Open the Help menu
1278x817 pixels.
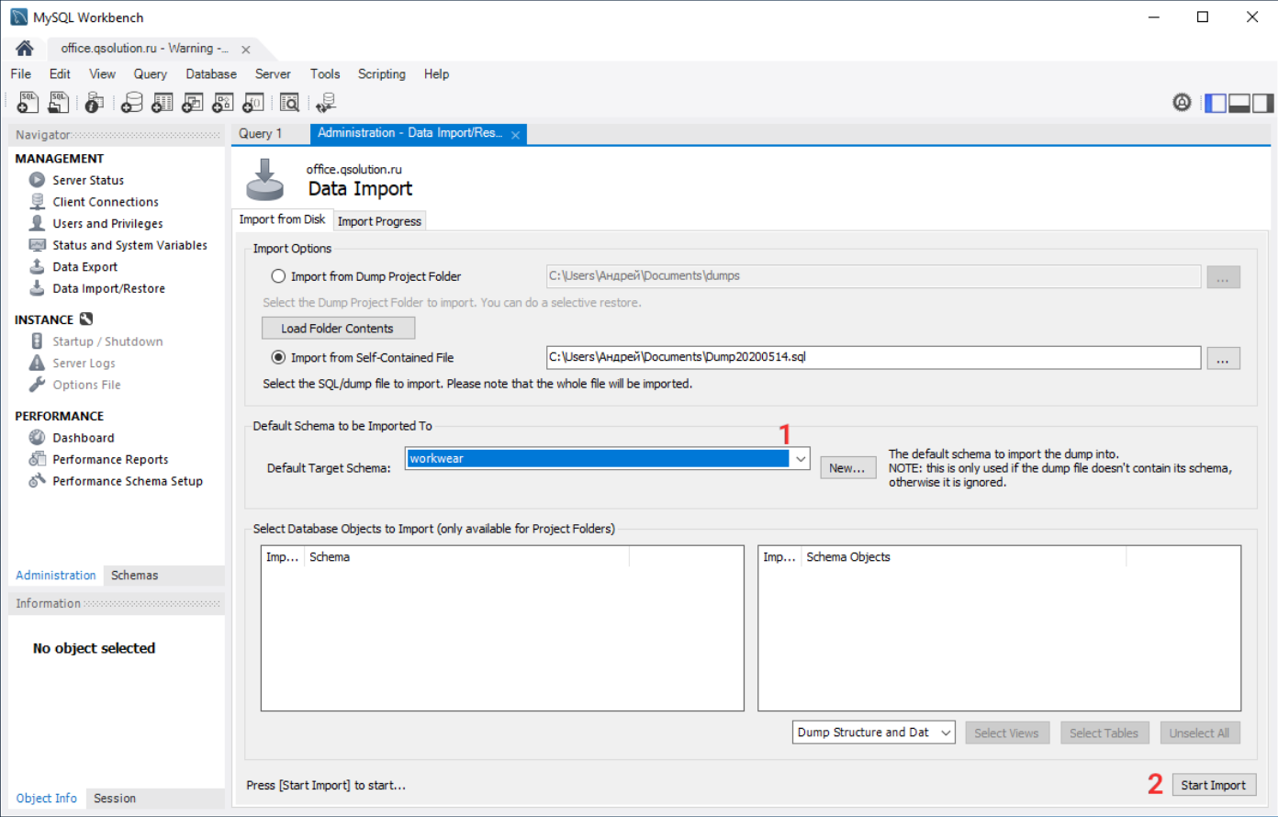(436, 74)
